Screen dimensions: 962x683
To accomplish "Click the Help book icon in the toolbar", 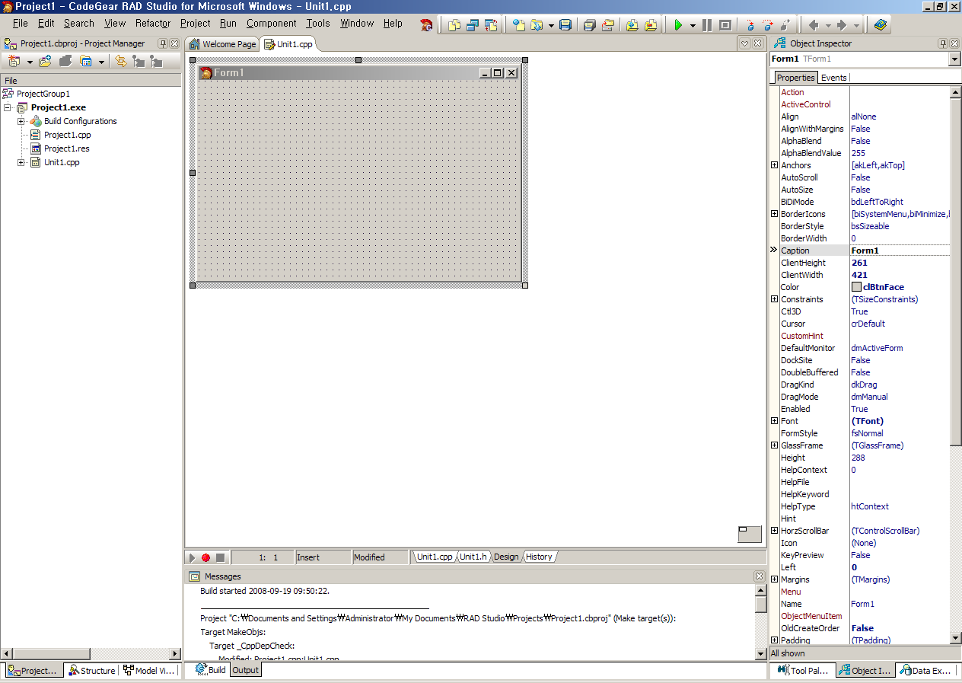I will 881,25.
